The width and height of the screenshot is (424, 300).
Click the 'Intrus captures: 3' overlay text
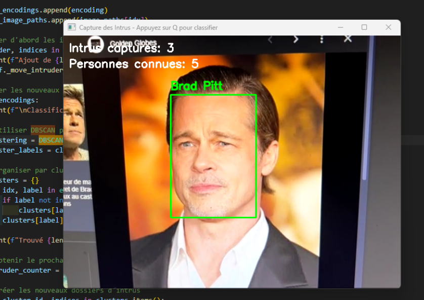[121, 48]
